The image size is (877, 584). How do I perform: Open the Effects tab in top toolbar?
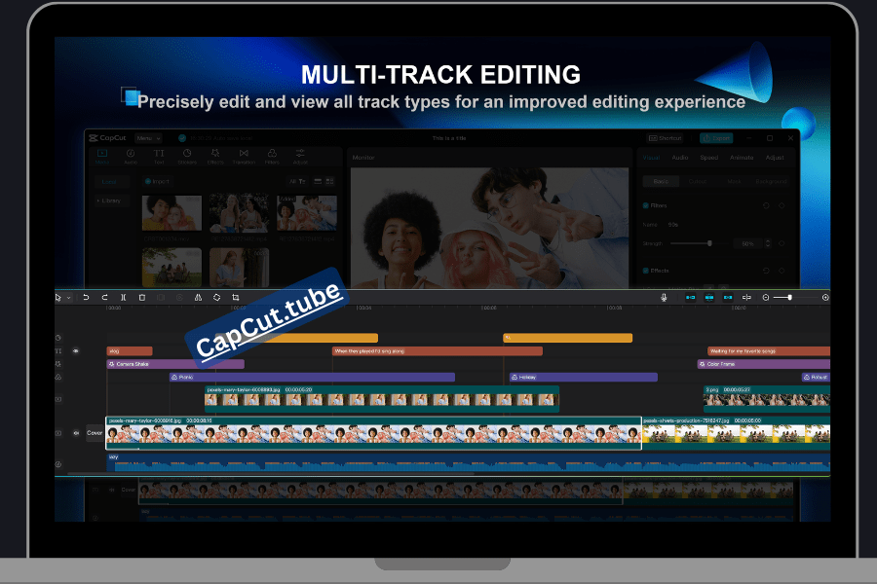[x=215, y=157]
